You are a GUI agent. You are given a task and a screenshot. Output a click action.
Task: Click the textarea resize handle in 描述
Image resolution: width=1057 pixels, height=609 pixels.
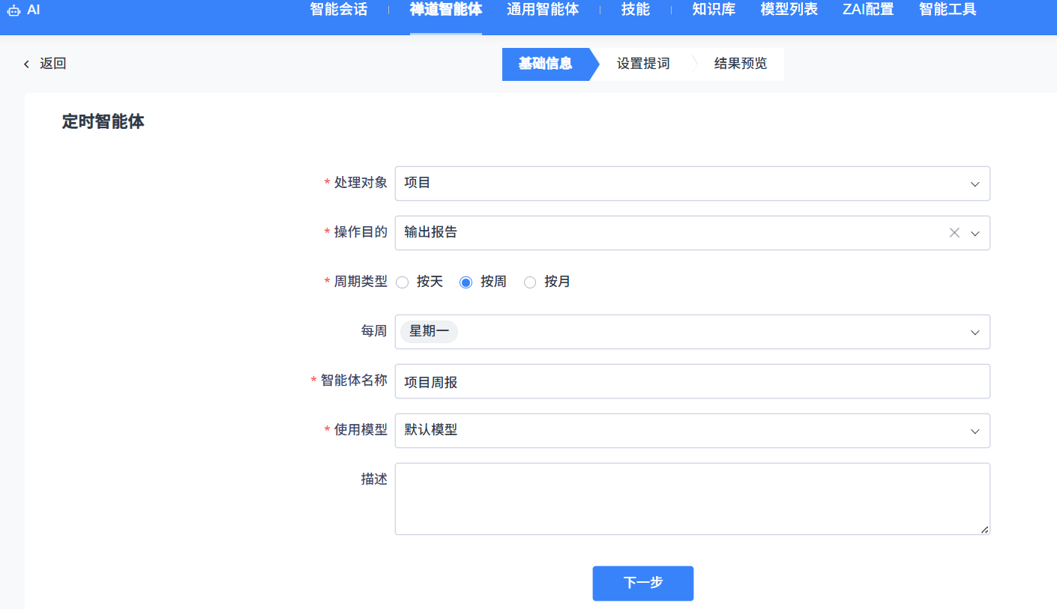[984, 530]
